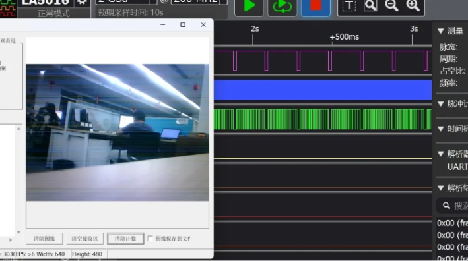Select the time range selection tool

click(x=349, y=5)
